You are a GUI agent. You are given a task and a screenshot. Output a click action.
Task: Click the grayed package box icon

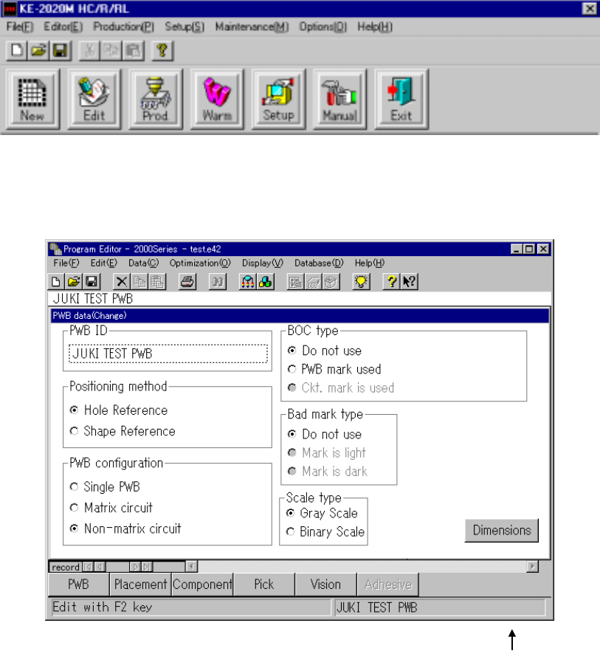tap(331, 281)
